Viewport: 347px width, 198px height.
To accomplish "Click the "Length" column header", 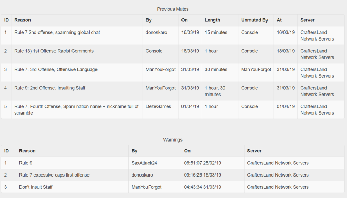I will pos(212,20).
